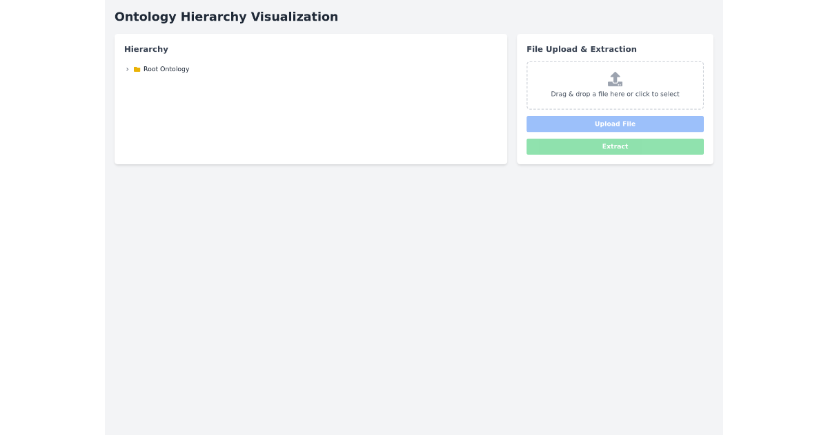Click the word 'Root' in the tree label
Image resolution: width=828 pixels, height=435 pixels.
150,69
